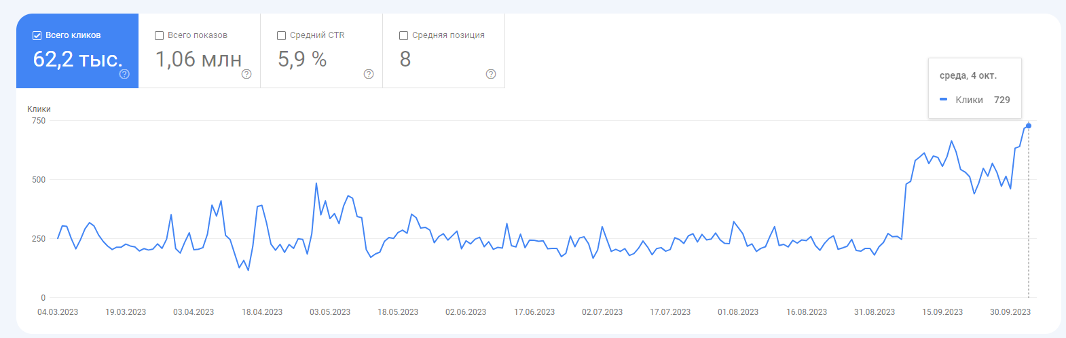1066x338 pixels.
Task: Click the 1,06 млн impressions value
Action: coord(198,59)
